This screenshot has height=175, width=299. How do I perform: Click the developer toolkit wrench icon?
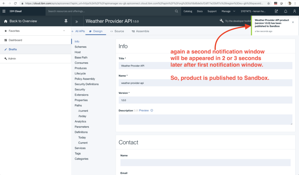pyautogui.click(x=221, y=21)
